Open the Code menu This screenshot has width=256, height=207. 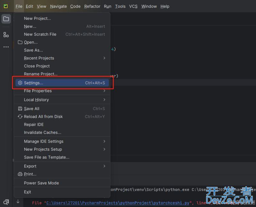click(x=75, y=6)
